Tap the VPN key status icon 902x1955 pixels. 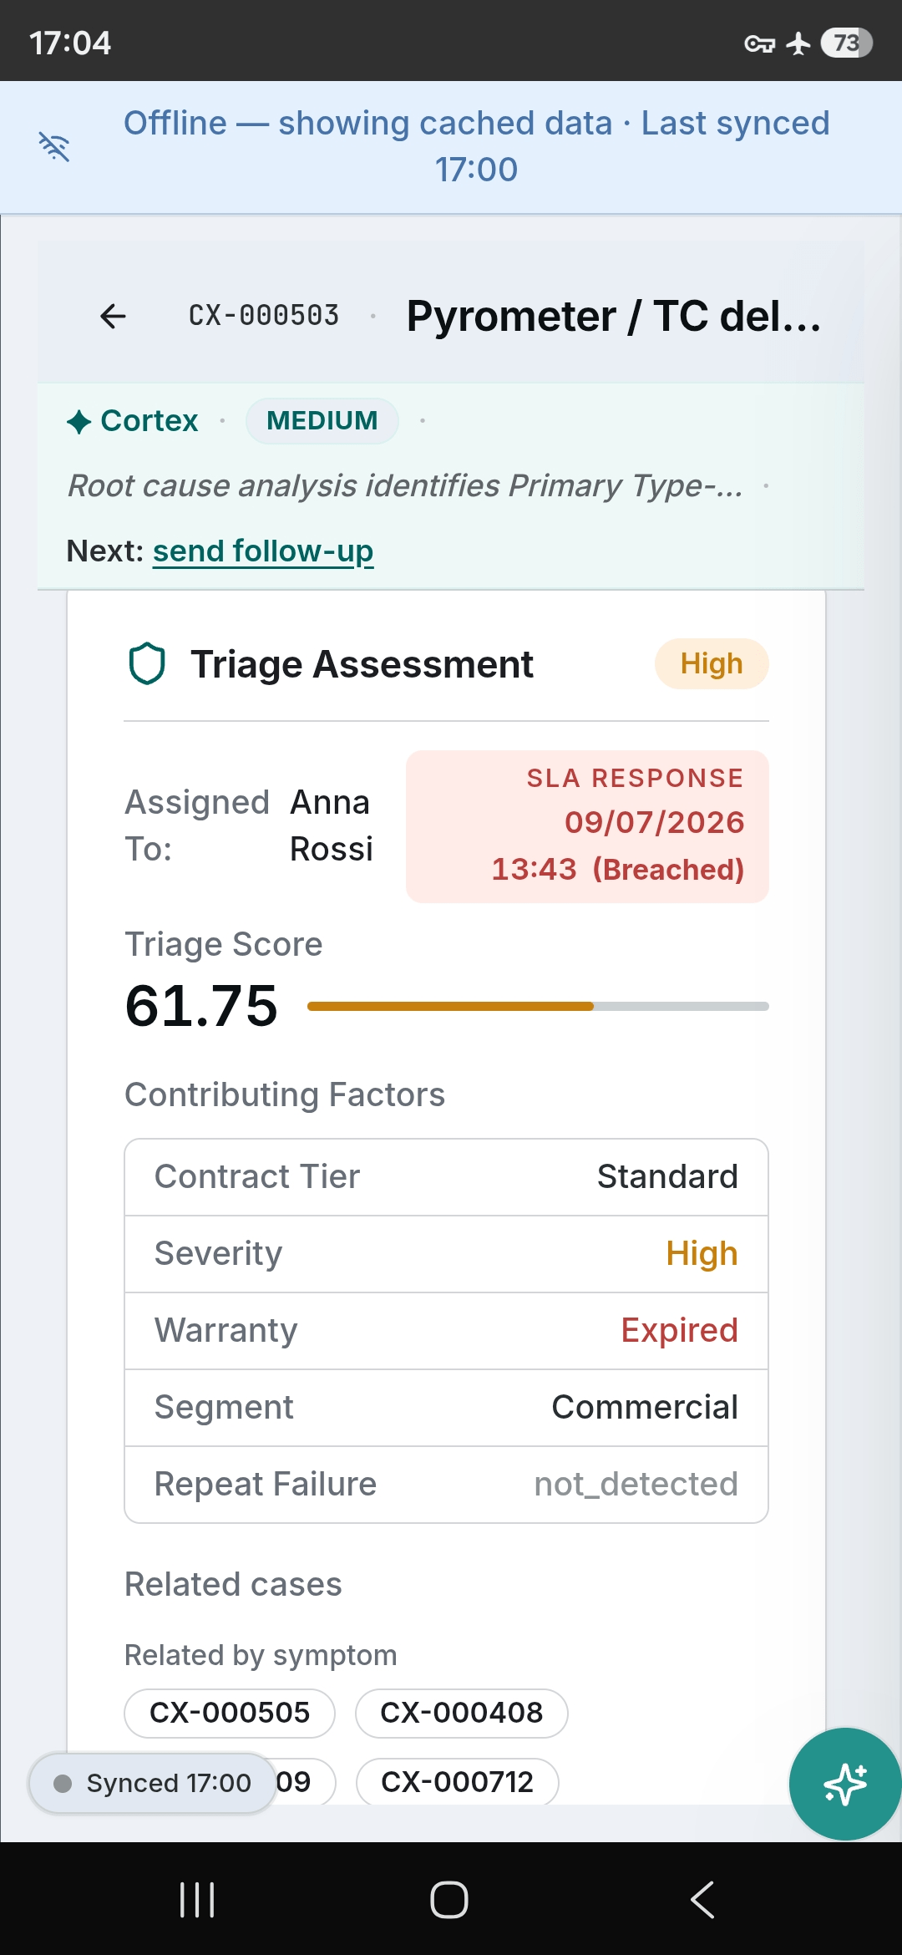click(x=759, y=43)
